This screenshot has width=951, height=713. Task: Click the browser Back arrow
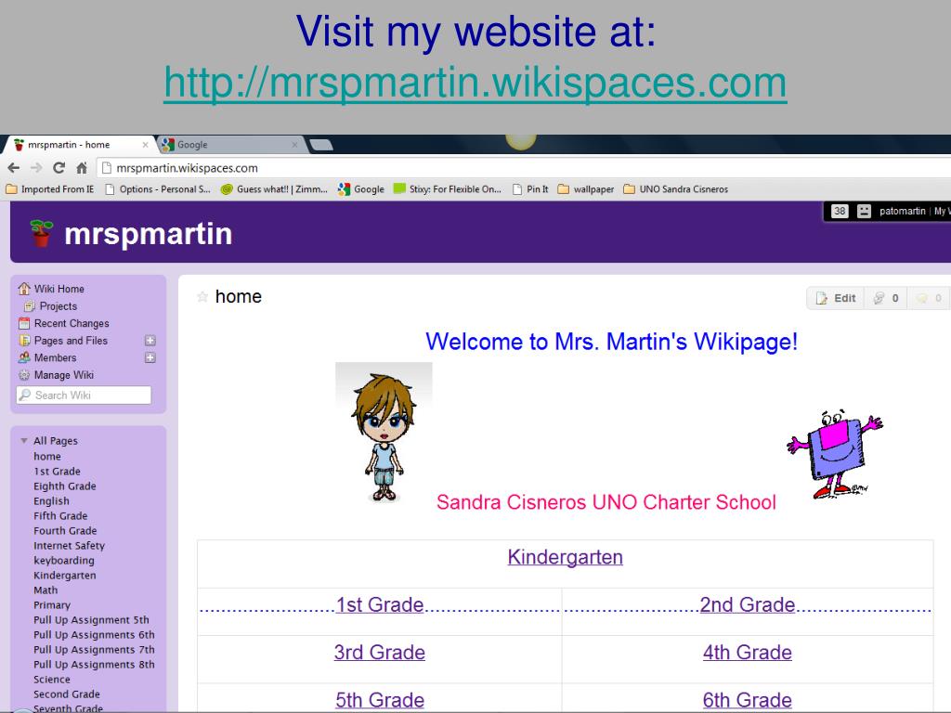click(x=14, y=168)
